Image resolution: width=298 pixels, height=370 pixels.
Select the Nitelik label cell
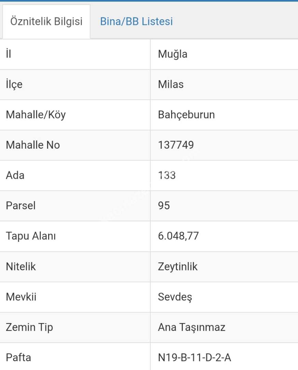[21, 266]
